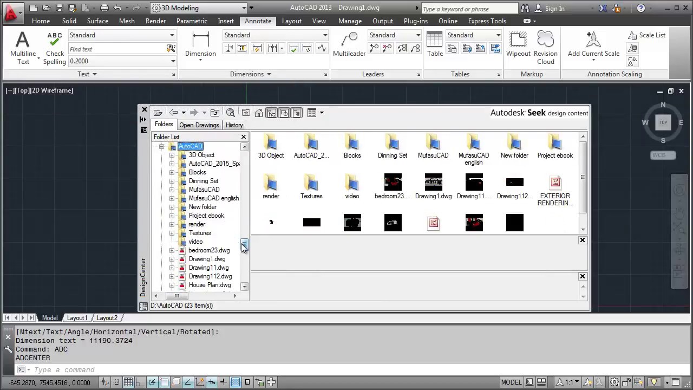693x390 pixels.
Task: Click the TOP face of the ViewCube
Action: (663, 122)
